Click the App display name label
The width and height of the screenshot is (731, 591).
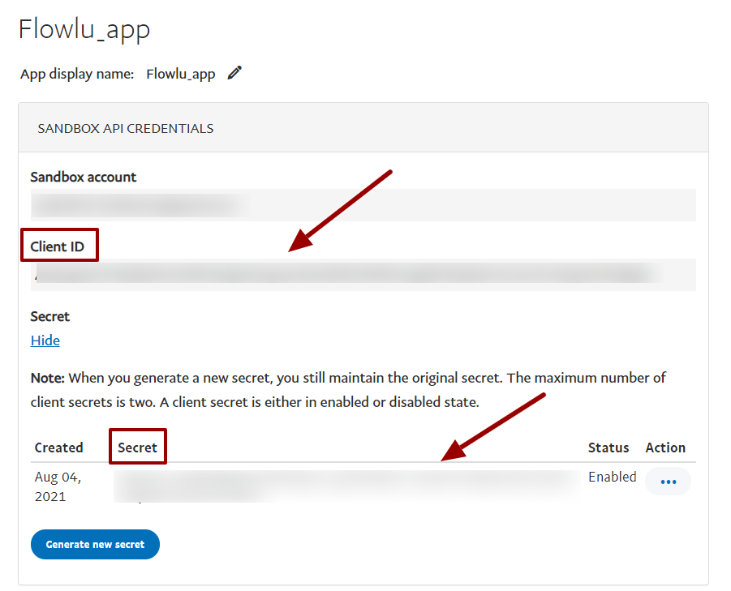(77, 74)
